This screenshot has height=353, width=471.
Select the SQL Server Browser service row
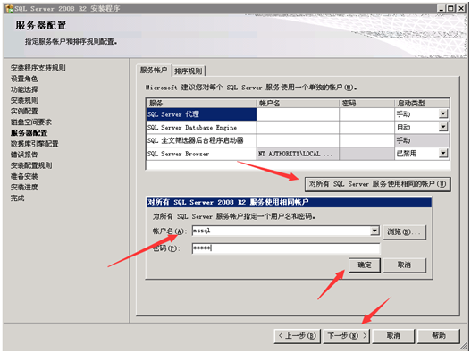click(x=201, y=154)
